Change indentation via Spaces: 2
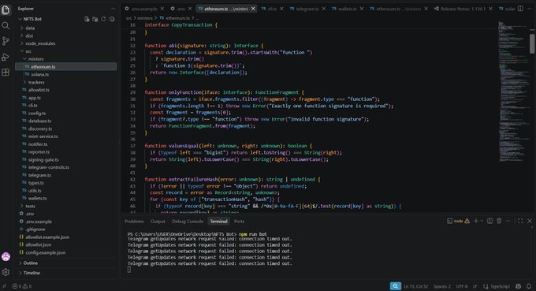 click(x=442, y=286)
